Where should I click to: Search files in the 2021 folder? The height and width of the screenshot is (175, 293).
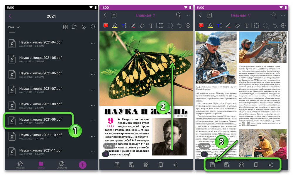coord(93,27)
